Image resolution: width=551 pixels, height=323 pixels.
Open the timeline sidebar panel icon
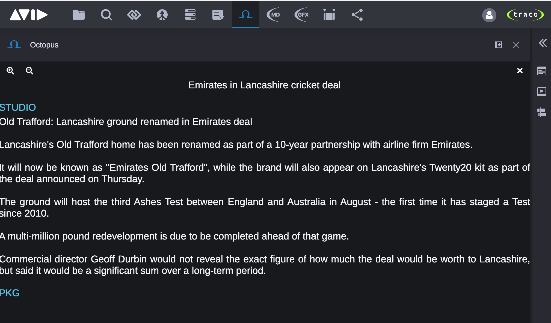point(542,112)
